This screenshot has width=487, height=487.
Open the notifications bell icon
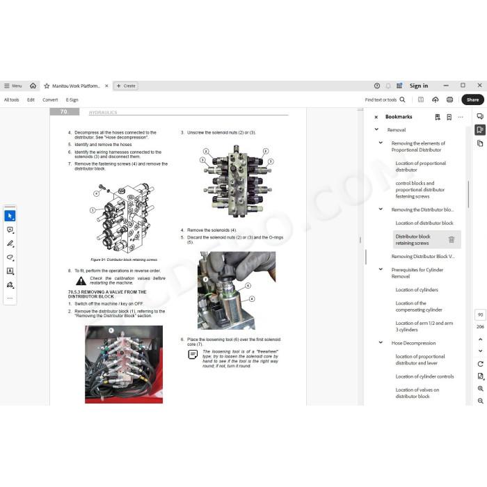point(388,86)
